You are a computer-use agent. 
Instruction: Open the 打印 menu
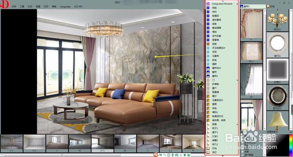click(x=30, y=6)
